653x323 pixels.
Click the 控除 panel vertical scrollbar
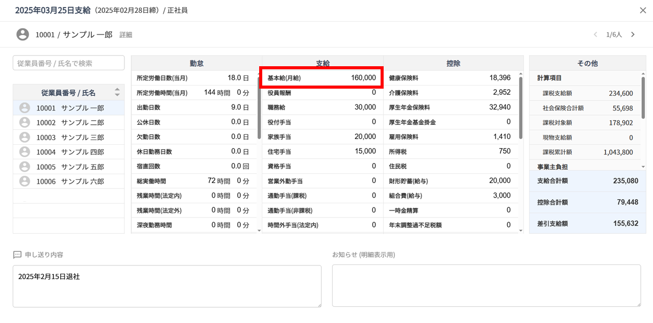[x=520, y=107]
